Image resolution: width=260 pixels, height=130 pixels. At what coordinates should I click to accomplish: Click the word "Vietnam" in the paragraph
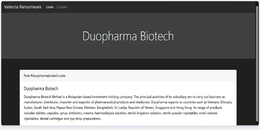(213, 102)
